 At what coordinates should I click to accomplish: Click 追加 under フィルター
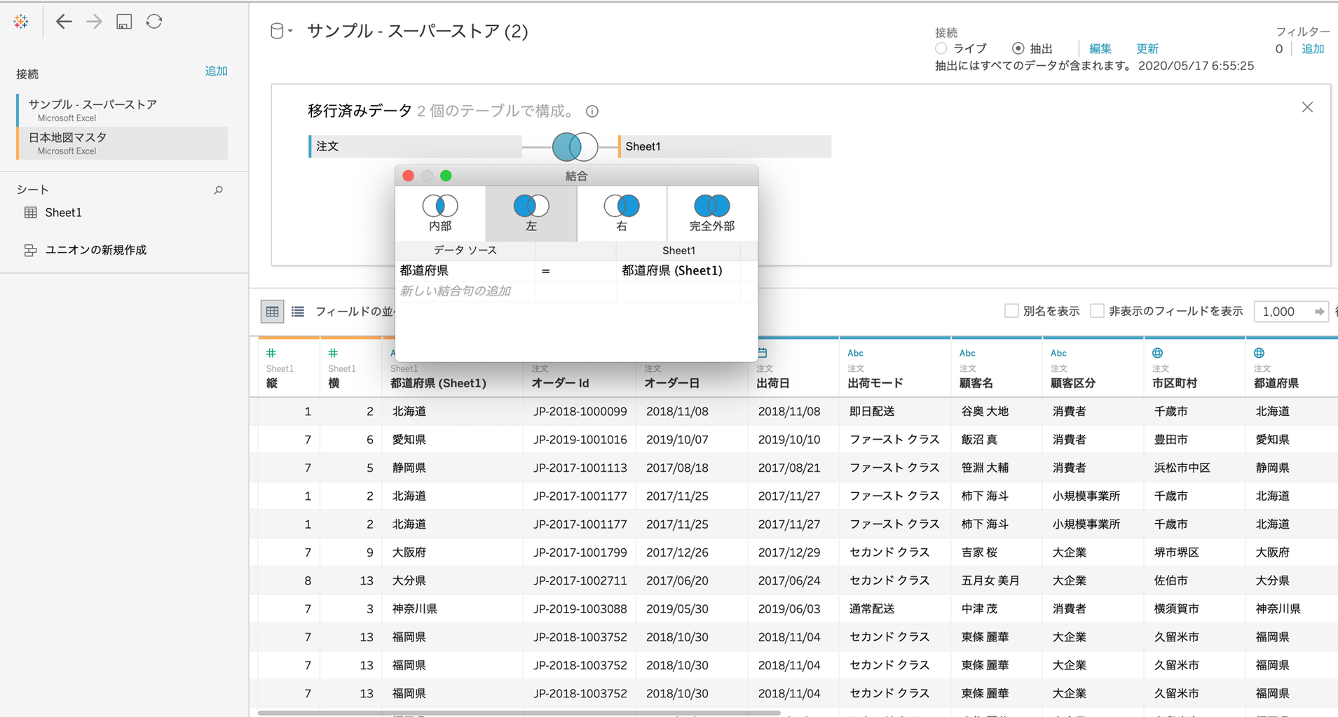point(1313,49)
